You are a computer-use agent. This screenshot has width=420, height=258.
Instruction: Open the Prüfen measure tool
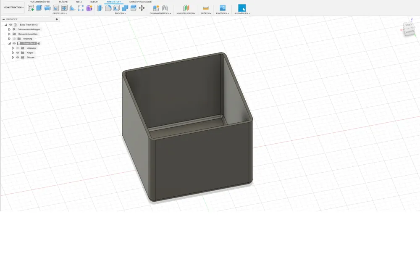(x=205, y=8)
